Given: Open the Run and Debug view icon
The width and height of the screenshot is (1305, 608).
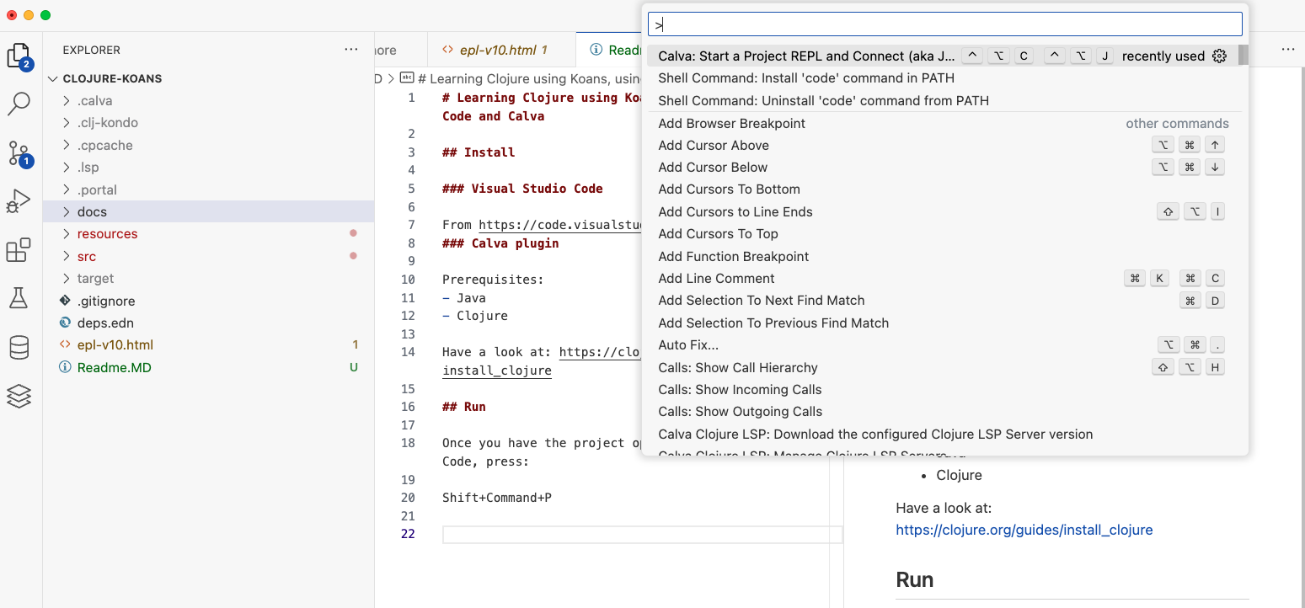Looking at the screenshot, I should point(19,201).
